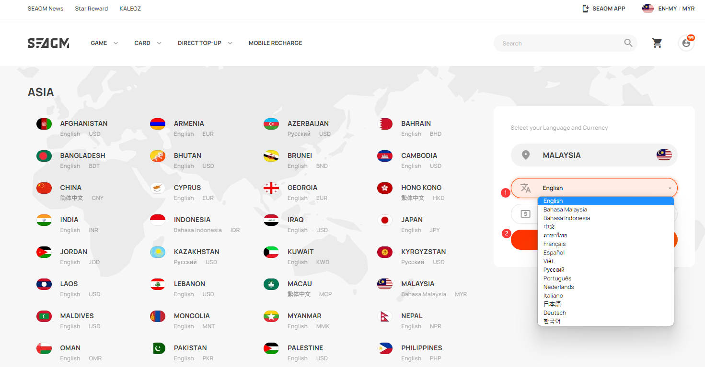Click the Georgia flag icon
Image resolution: width=705 pixels, height=367 pixels.
point(271,188)
